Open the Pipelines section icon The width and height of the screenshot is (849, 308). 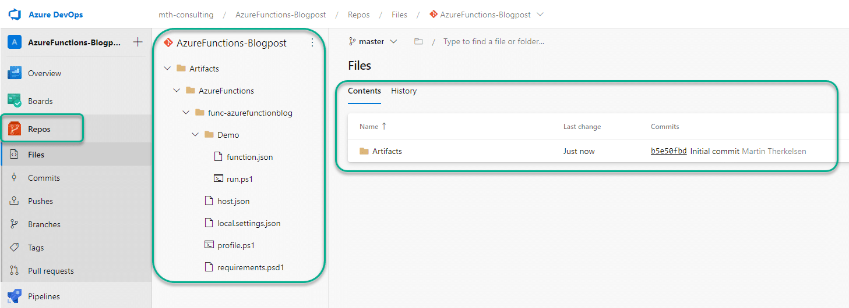[15, 296]
